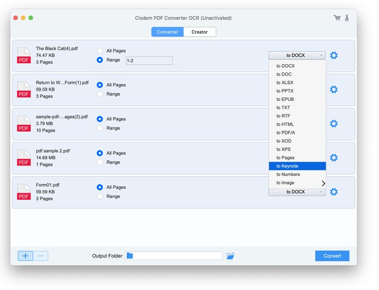
Task: Select All Pages for Return to W…Form(1).pdf
Action: click(x=99, y=85)
